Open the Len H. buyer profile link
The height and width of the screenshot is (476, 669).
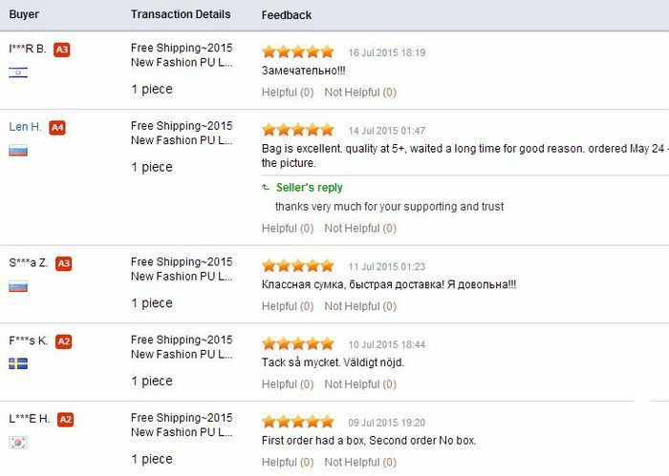pos(25,127)
